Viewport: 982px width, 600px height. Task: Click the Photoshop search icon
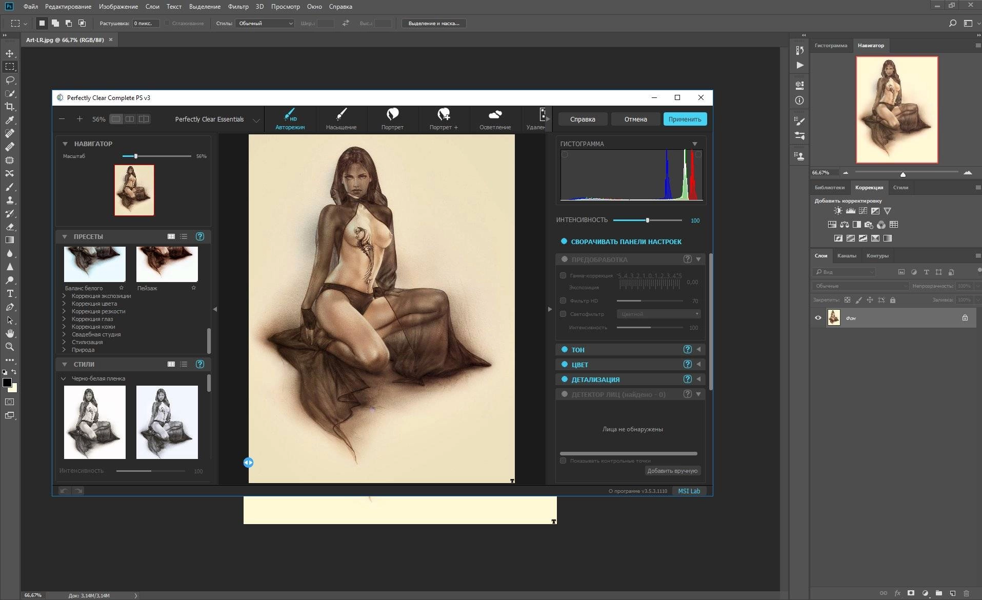point(952,23)
